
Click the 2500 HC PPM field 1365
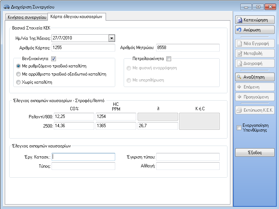(x=116, y=126)
